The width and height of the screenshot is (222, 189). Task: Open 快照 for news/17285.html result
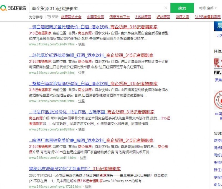(x=88, y=186)
